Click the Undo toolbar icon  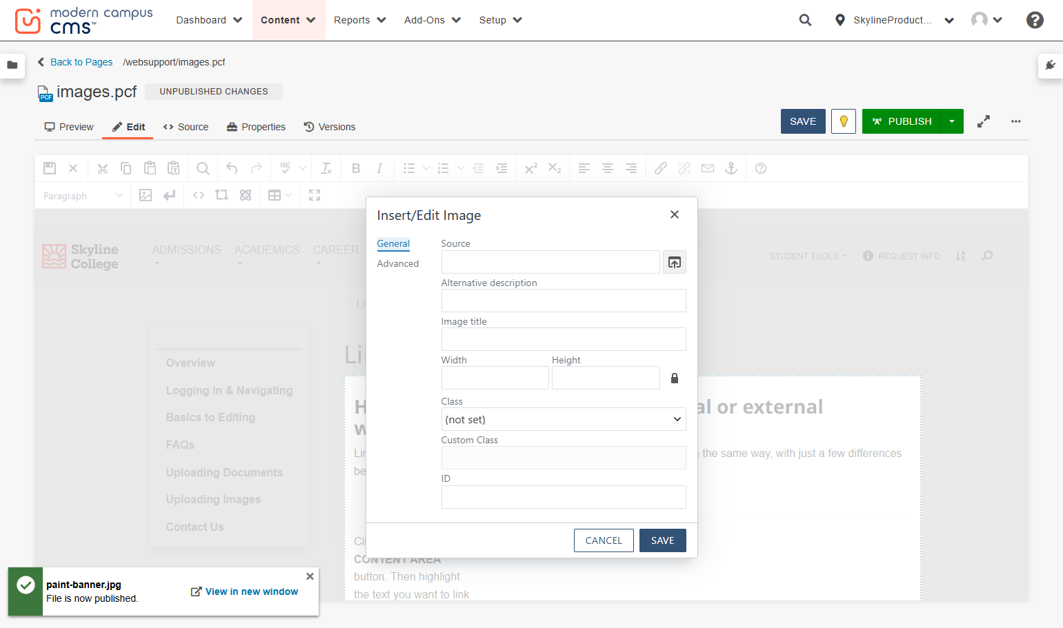click(232, 168)
